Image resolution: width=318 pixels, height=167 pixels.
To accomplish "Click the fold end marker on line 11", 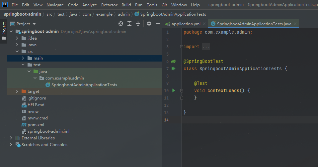I will point(182,98).
